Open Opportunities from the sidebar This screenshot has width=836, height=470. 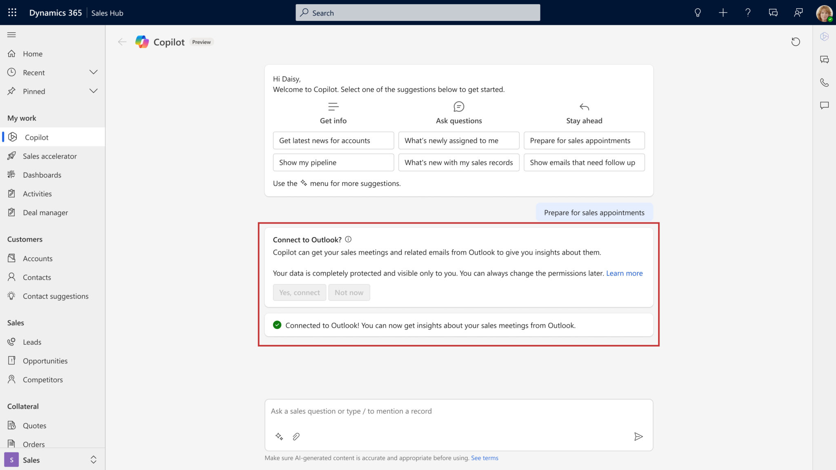point(45,361)
